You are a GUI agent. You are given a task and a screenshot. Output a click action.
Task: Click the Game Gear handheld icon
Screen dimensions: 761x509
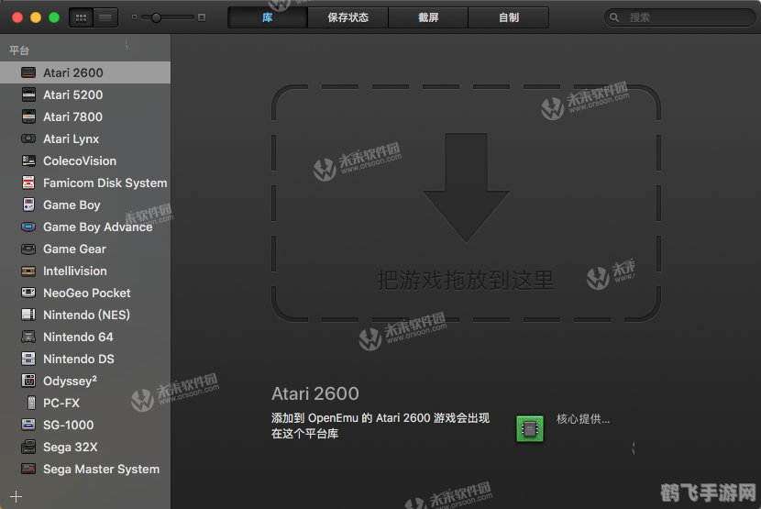coord(28,249)
